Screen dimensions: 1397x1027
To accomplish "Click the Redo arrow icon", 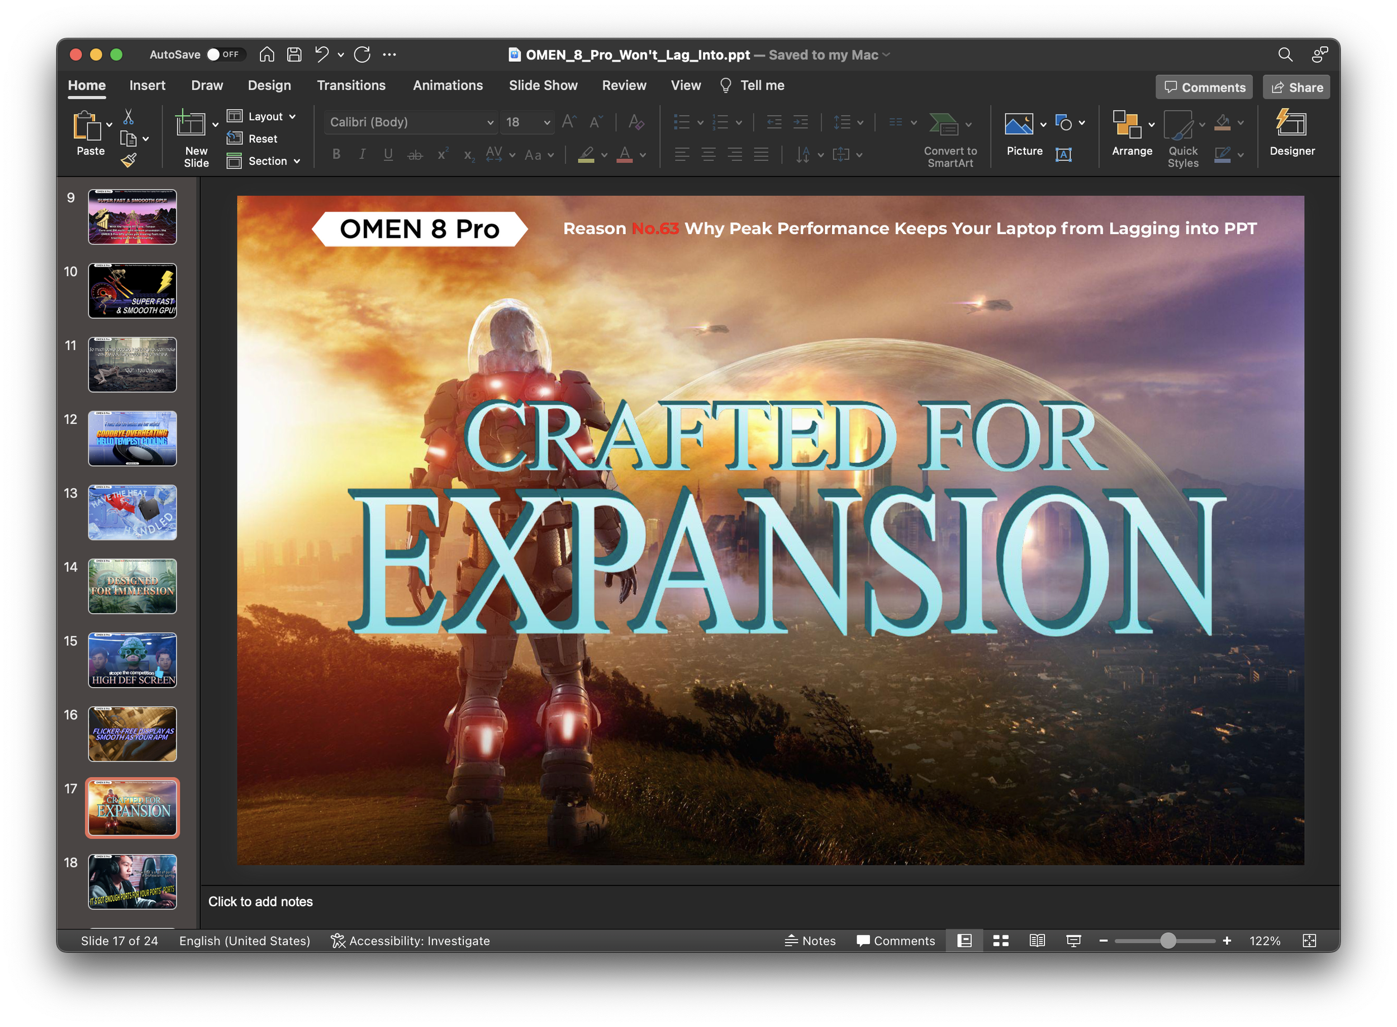I will coord(362,55).
